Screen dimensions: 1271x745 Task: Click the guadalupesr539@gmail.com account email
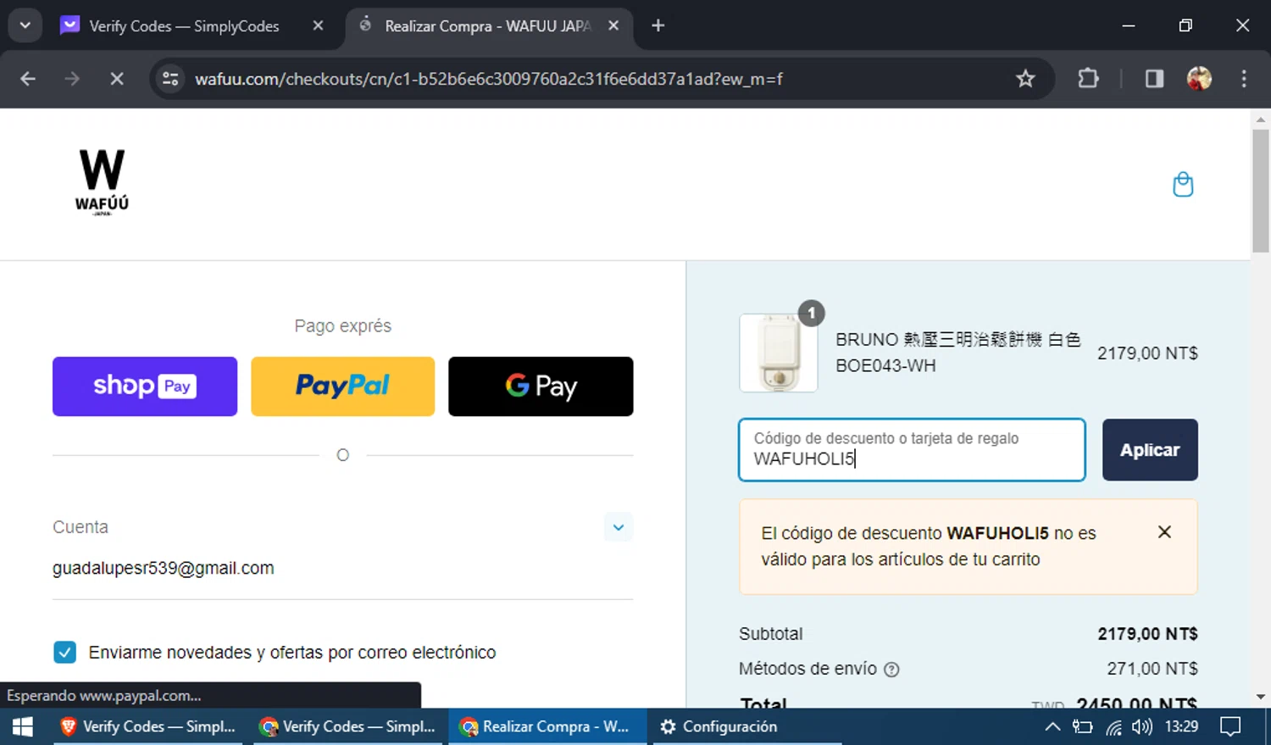[x=164, y=568]
